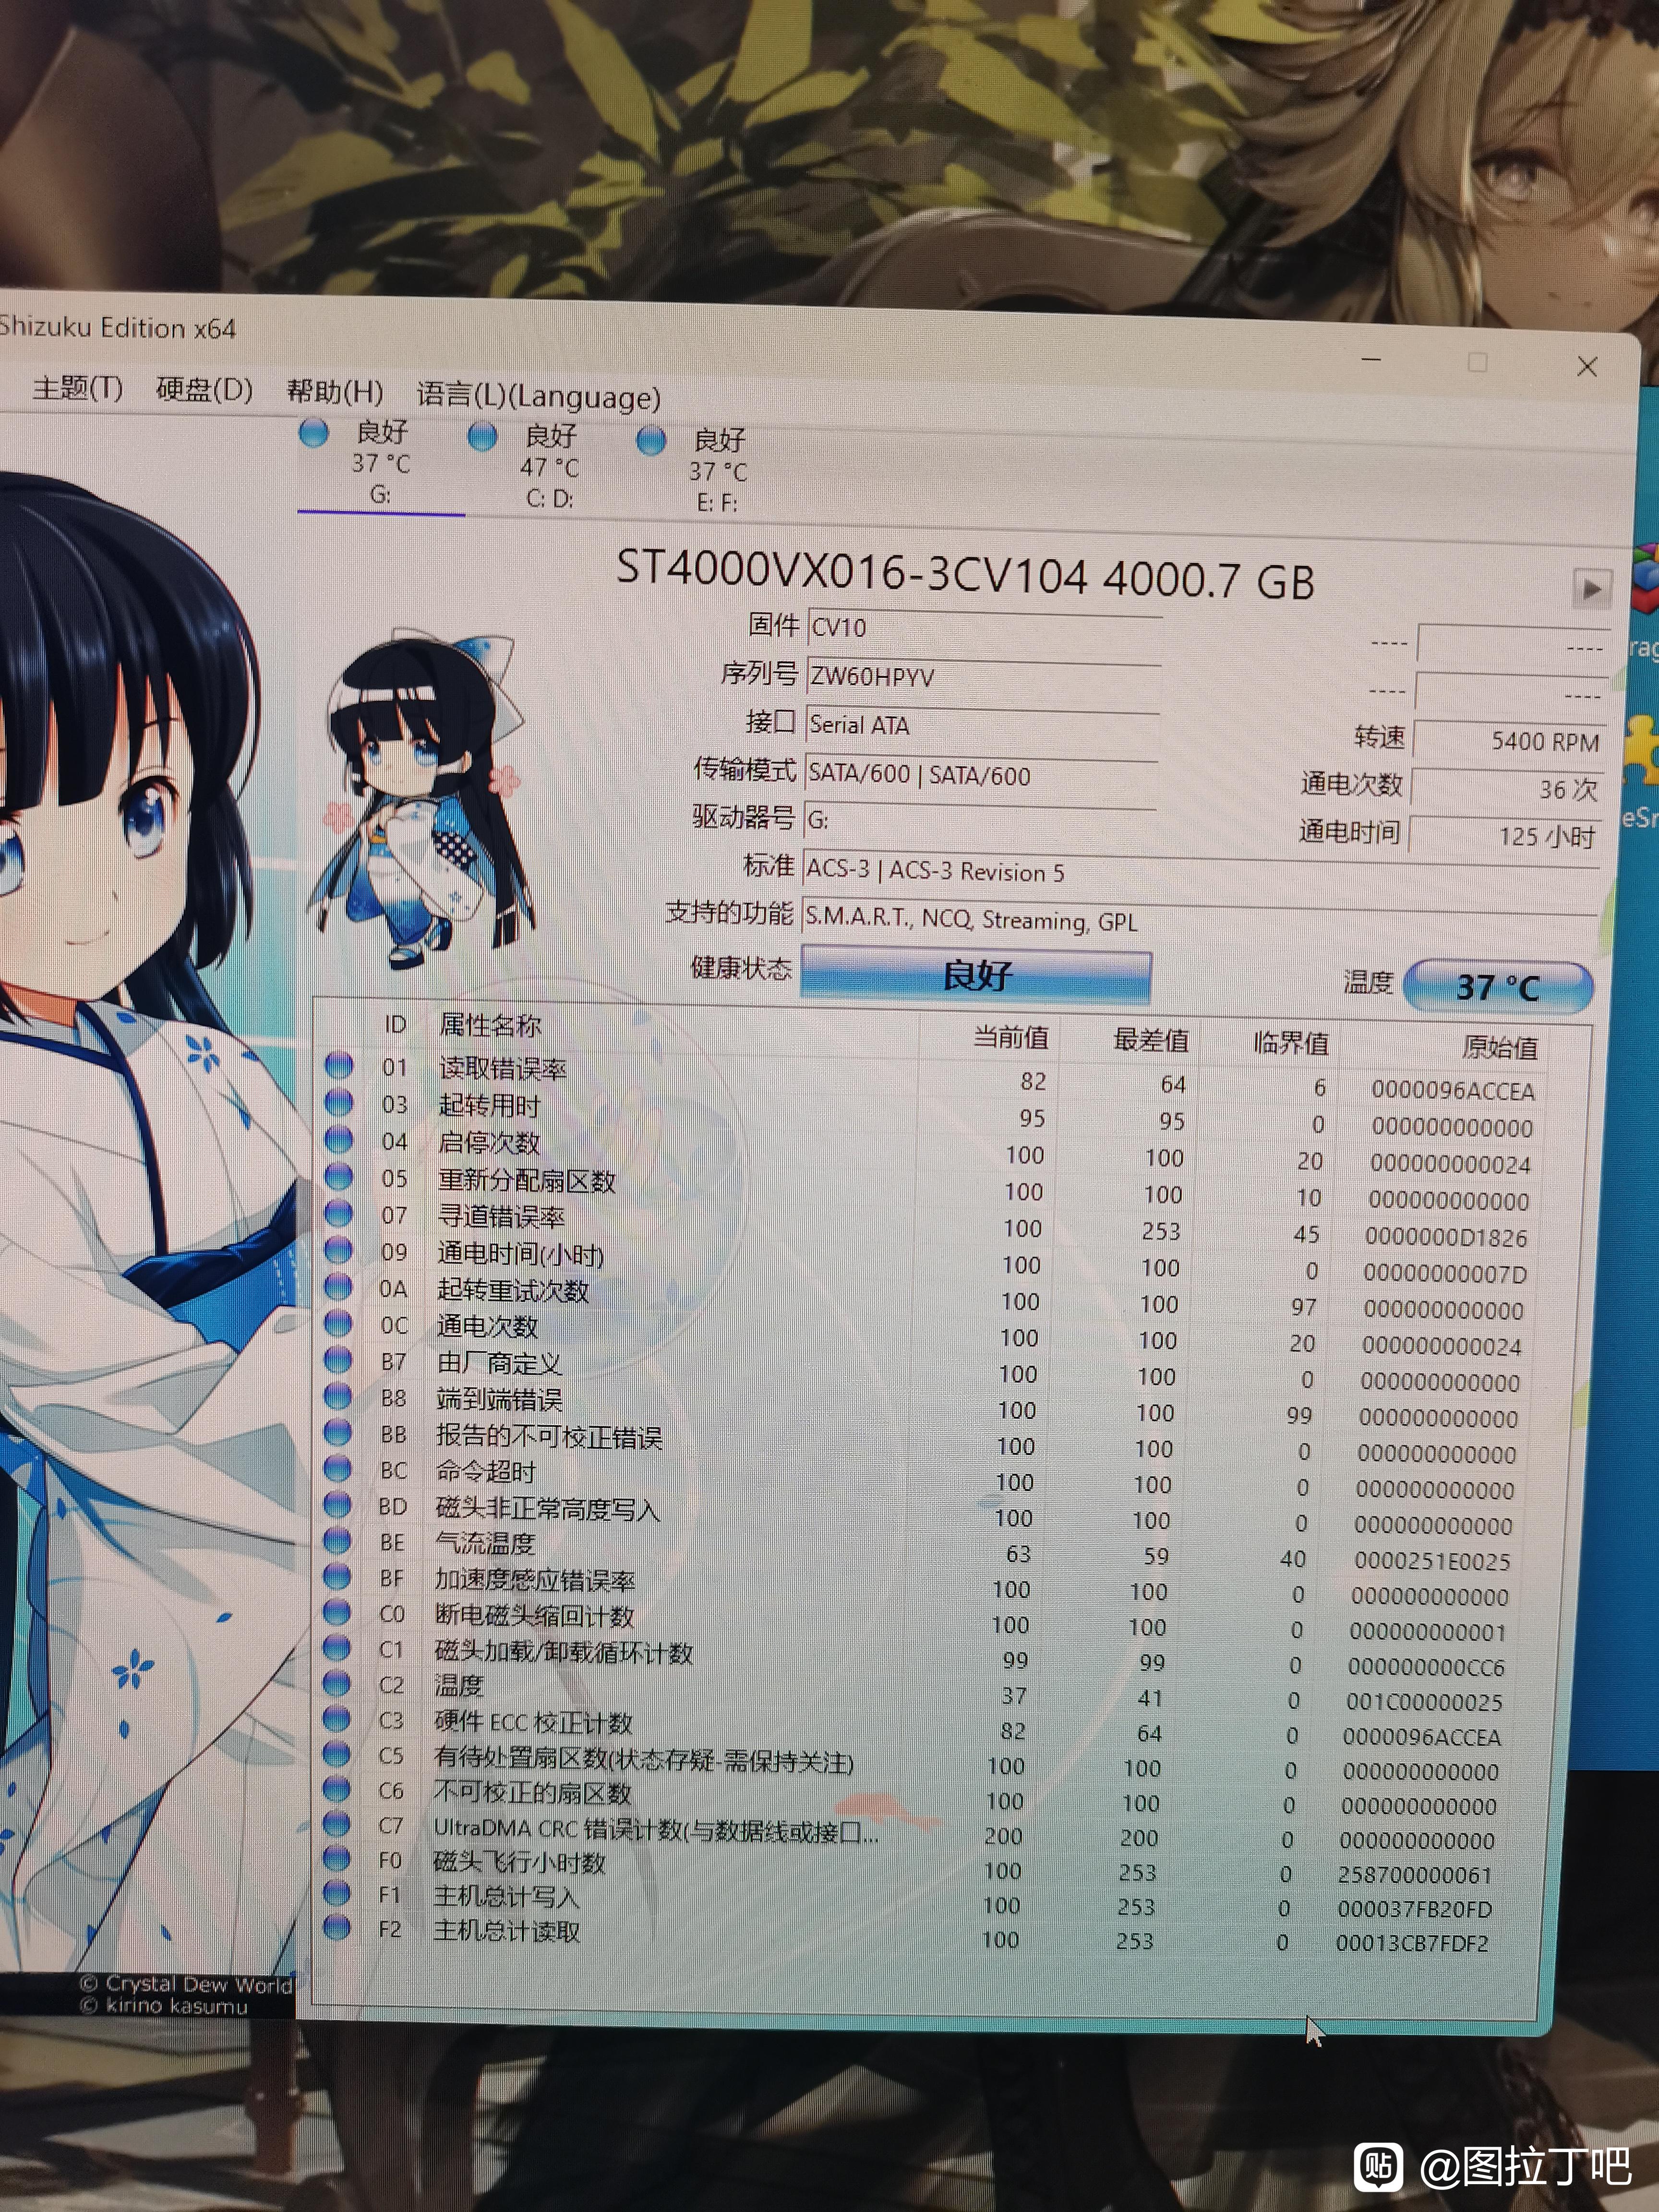Select the C: D: drive tab
This screenshot has height=2212, width=1659.
[549, 467]
